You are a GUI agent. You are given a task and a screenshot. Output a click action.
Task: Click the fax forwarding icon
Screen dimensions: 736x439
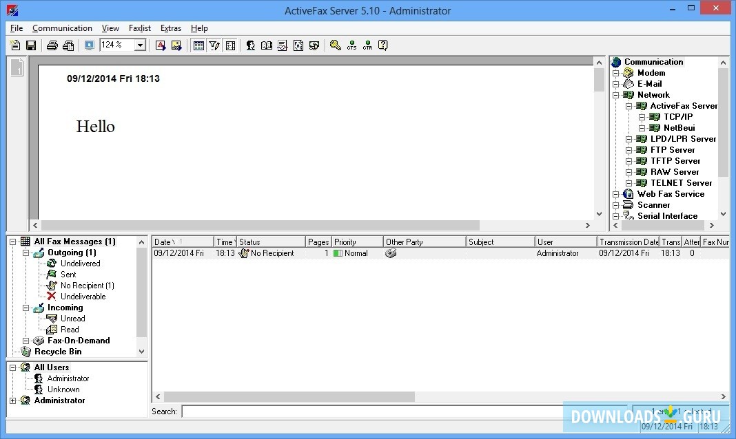(x=314, y=45)
